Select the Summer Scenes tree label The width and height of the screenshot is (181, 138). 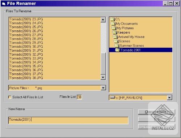pyautogui.click(x=132, y=46)
